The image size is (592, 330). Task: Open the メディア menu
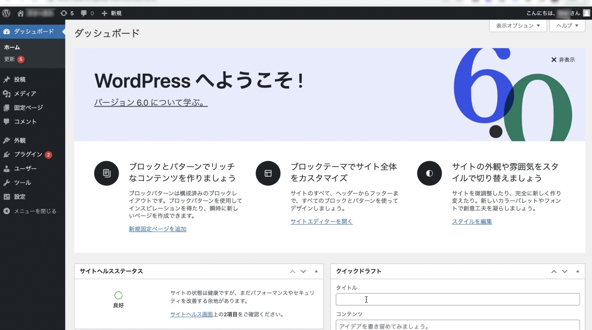(x=25, y=93)
